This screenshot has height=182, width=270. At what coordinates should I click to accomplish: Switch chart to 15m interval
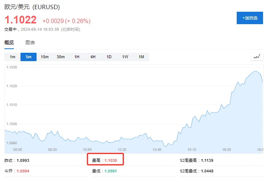(x=45, y=57)
